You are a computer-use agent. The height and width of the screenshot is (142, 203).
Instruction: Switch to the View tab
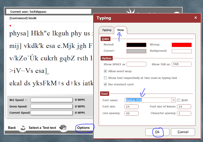coord(121,30)
